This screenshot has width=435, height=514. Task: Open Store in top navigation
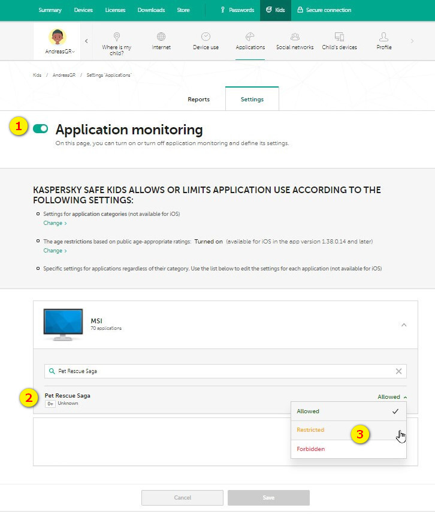click(x=183, y=10)
